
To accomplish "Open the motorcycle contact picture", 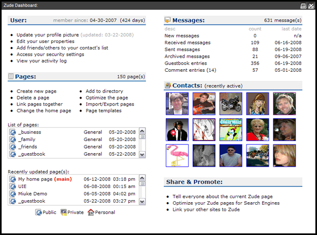I will (231, 104).
